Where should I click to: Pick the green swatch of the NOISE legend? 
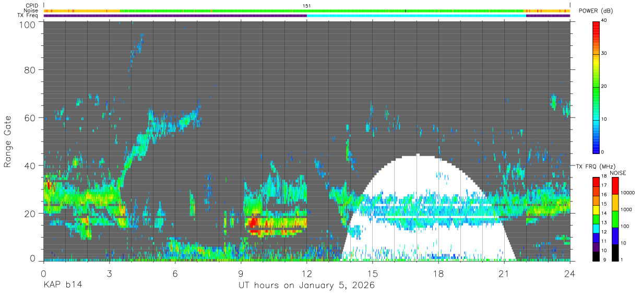pyautogui.click(x=615, y=219)
